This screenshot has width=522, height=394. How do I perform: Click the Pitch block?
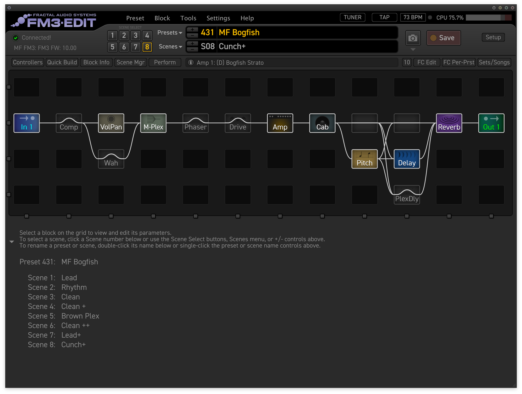(364, 159)
